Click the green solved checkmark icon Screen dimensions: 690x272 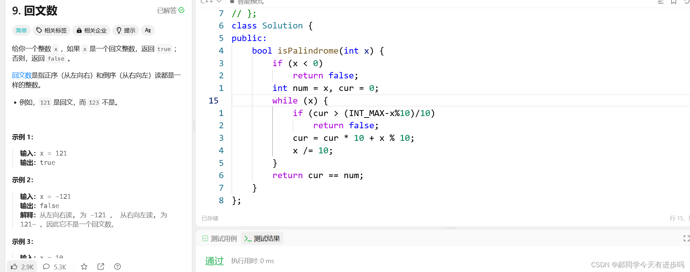[182, 10]
